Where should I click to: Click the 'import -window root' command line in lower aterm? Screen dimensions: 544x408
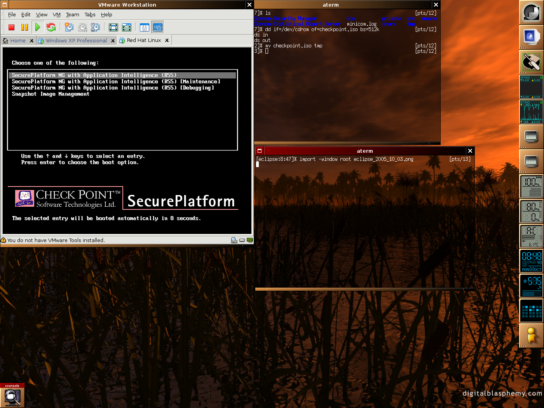click(356, 159)
